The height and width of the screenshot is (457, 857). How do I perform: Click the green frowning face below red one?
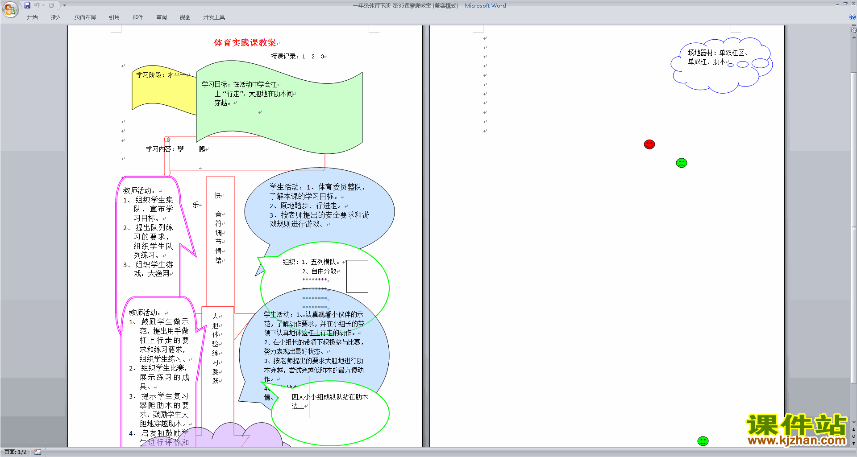point(682,163)
